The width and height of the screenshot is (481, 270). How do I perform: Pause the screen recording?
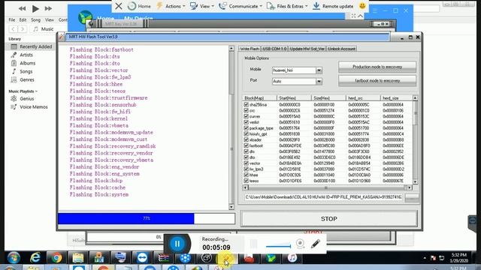point(177,244)
